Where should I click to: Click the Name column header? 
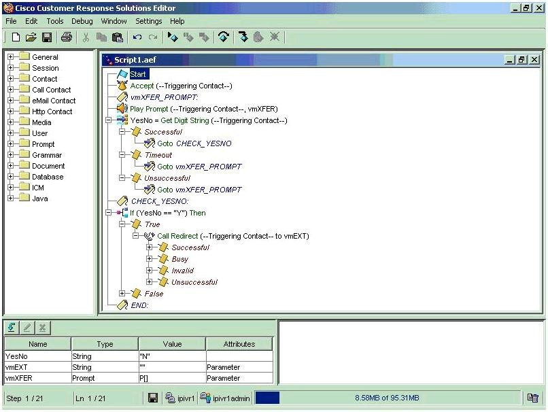(38, 344)
